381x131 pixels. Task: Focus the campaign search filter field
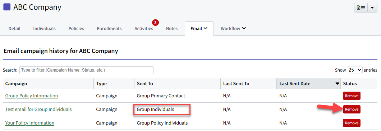tap(86, 70)
